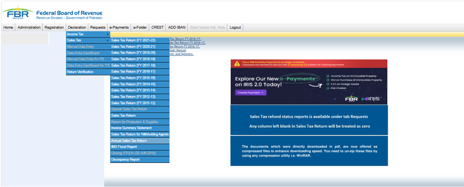Select Data Entry DashBoard option
The height and width of the screenshot is (187, 464).
(x=88, y=53)
